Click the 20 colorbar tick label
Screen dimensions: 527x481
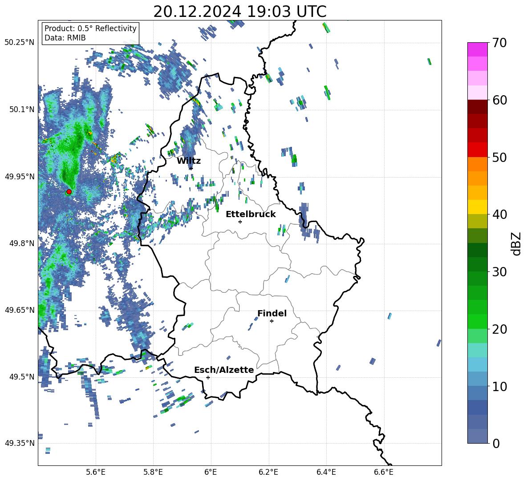point(499,329)
